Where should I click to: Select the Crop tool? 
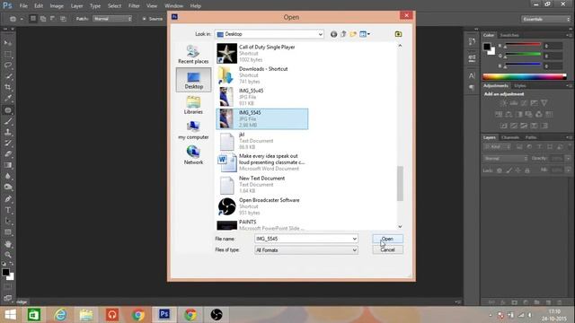[x=8, y=87]
